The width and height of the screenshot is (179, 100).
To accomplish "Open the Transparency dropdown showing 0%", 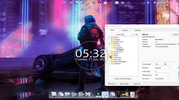I will click(x=163, y=75).
